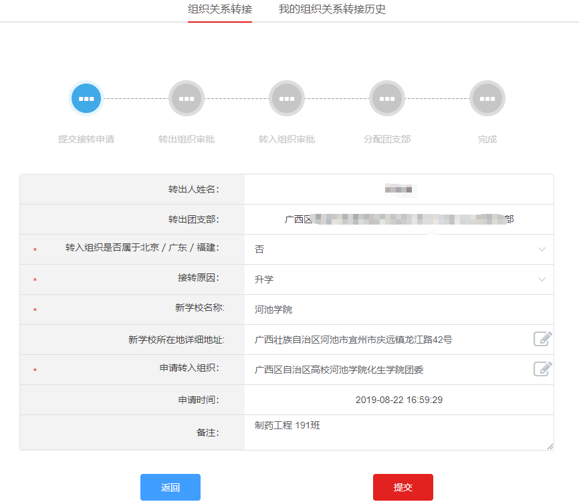Edit the new school address with pencil icon
The height and width of the screenshot is (504, 579).
point(542,339)
